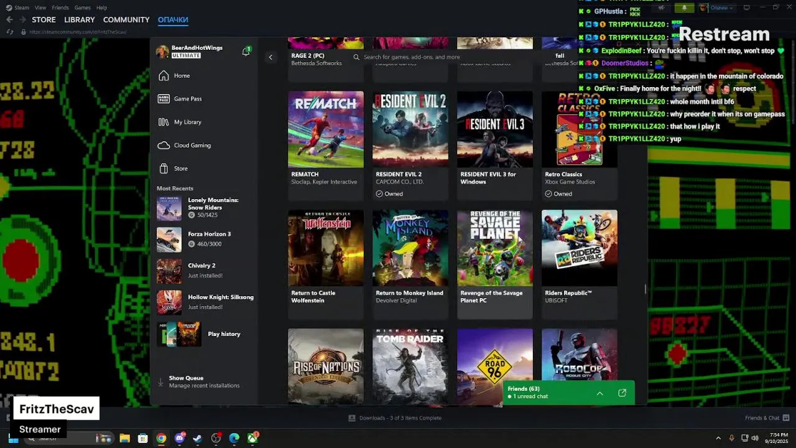This screenshot has height=448, width=796.
Task: Click the Xbox app back arrow
Action: pos(271,57)
